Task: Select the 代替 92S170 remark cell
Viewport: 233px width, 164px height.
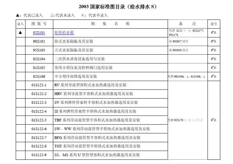Action: pyautogui.click(x=185, y=120)
